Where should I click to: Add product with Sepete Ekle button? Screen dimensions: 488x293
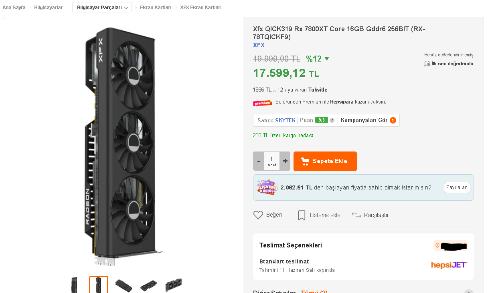(325, 161)
